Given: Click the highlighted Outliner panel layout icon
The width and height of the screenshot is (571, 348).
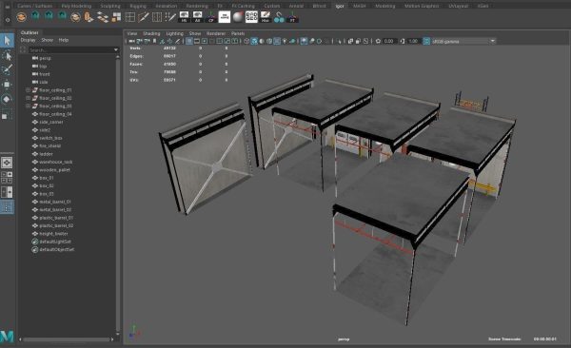Looking at the screenshot, I should [7, 207].
